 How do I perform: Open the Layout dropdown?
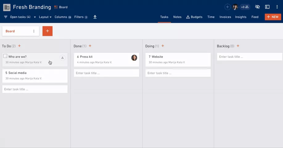tap(45, 17)
